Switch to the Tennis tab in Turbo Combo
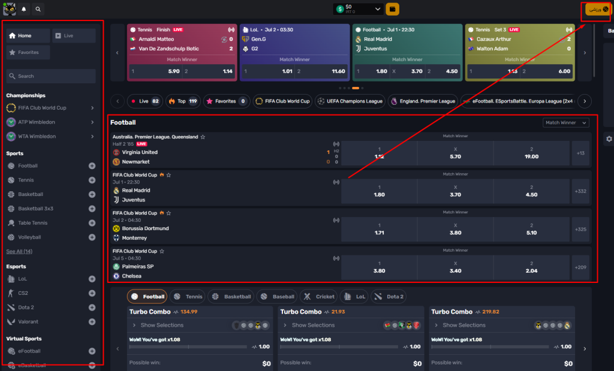 188,297
